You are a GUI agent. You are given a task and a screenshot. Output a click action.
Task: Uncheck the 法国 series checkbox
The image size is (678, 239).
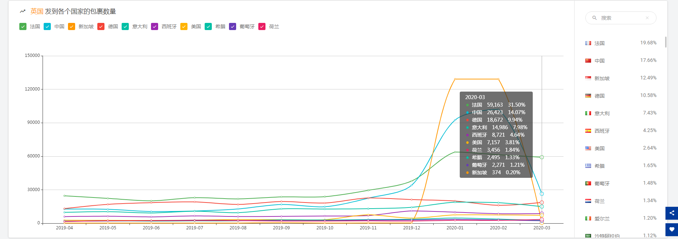tap(23, 26)
